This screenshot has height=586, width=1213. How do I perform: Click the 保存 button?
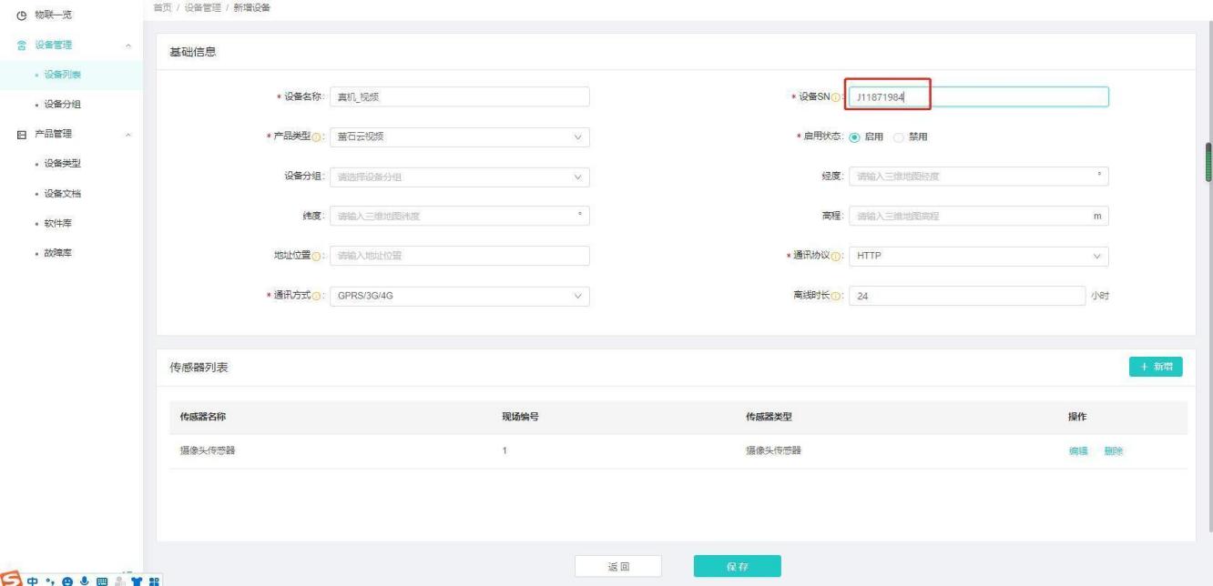coord(737,566)
